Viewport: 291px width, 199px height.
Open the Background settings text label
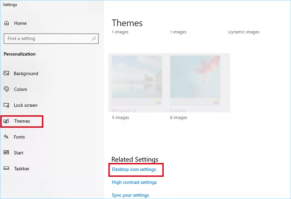pos(26,73)
